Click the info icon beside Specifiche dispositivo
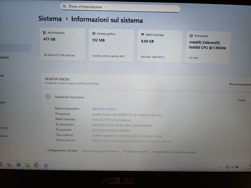251x188 pixels. 48,97
